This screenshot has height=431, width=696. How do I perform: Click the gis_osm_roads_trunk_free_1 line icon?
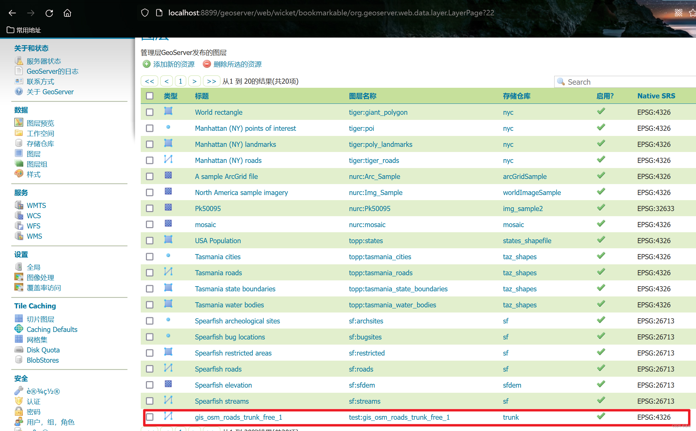[168, 417]
